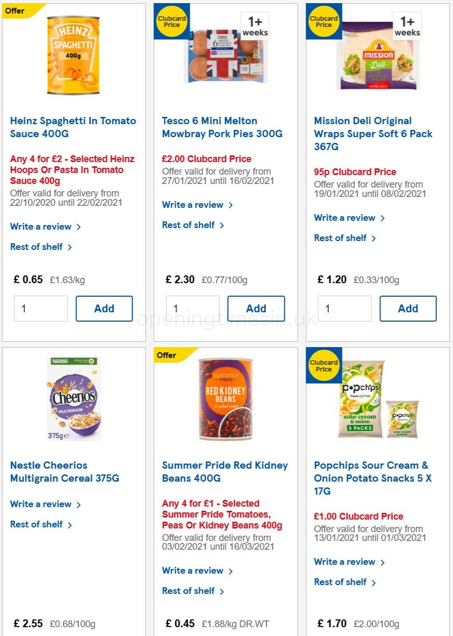This screenshot has width=453, height=636.
Task: Click the 1+ weeks indicator on pork pies
Action: coord(254,24)
